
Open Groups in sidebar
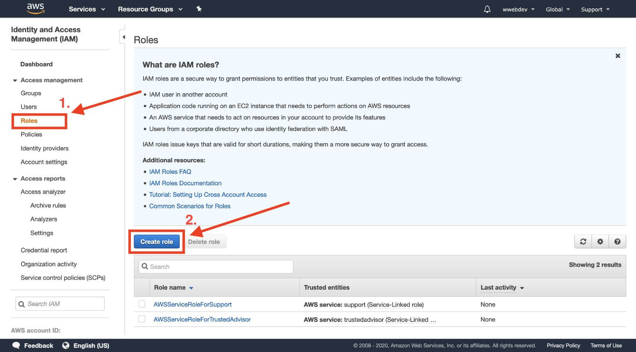point(31,93)
